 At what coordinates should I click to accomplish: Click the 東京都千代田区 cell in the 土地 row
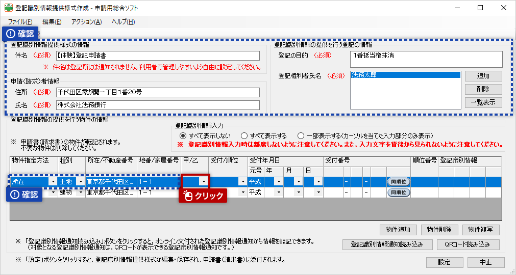(x=111, y=181)
